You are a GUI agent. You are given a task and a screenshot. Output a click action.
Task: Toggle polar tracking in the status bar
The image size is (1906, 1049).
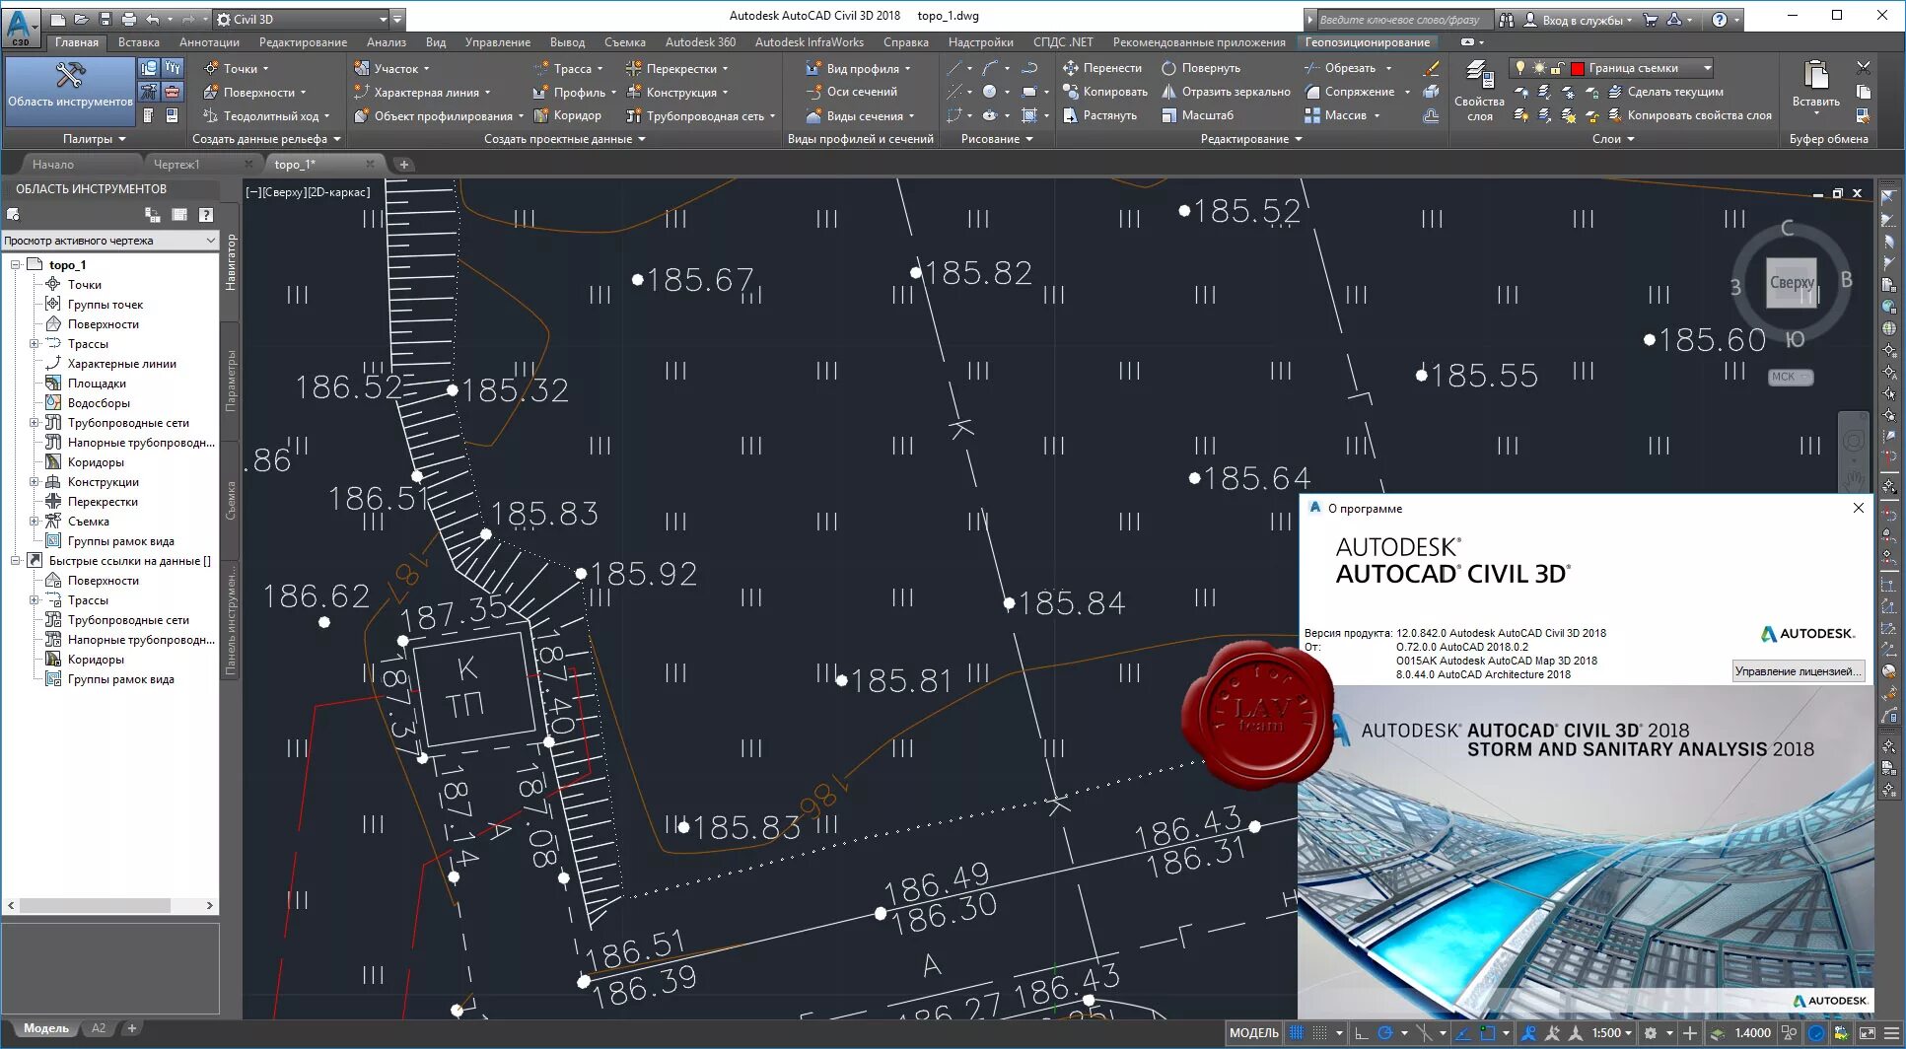click(x=1385, y=1033)
